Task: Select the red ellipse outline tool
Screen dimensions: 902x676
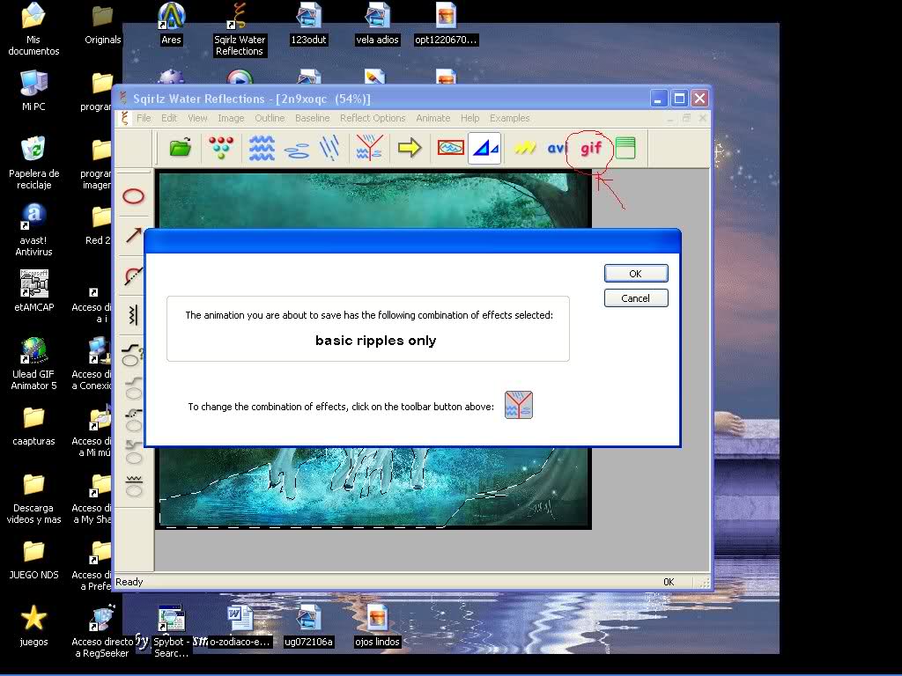Action: pos(134,196)
